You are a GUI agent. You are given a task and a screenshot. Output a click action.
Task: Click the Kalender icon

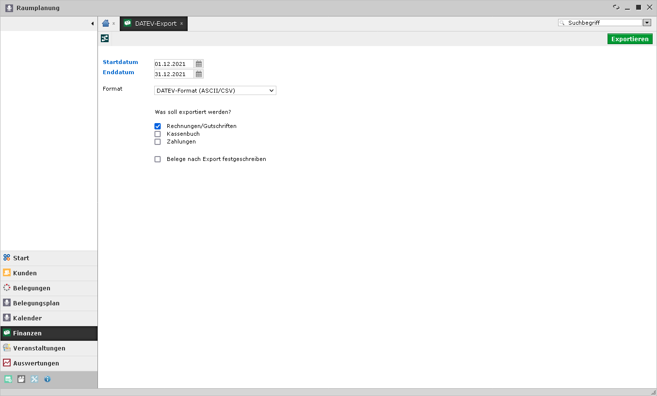(7, 318)
